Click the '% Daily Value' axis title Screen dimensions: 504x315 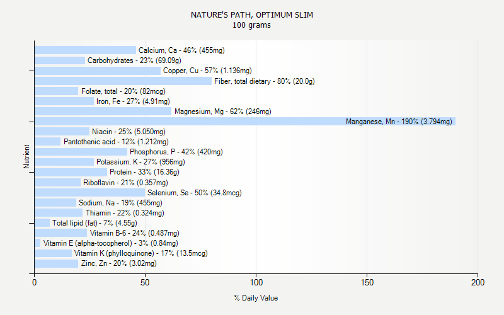coord(256,298)
